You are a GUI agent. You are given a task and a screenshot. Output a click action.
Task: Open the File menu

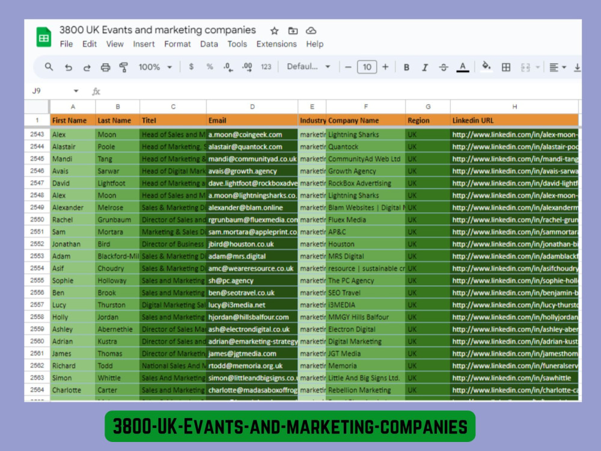coord(66,44)
